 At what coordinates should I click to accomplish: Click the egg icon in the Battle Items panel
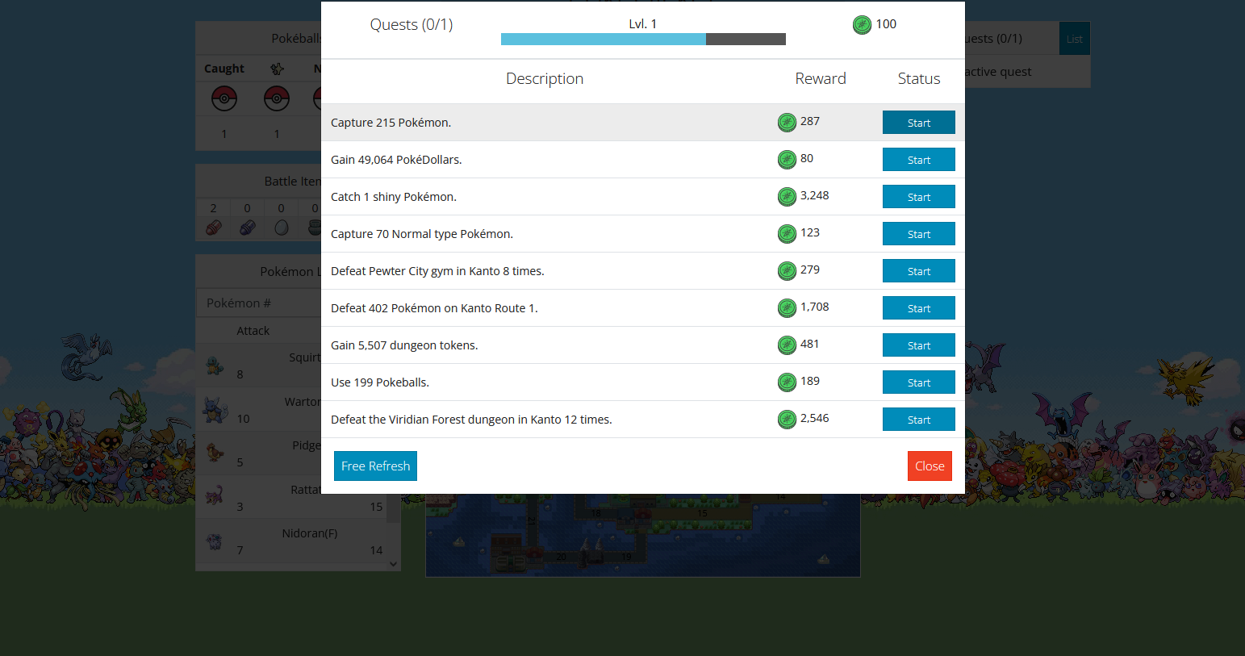point(281,226)
